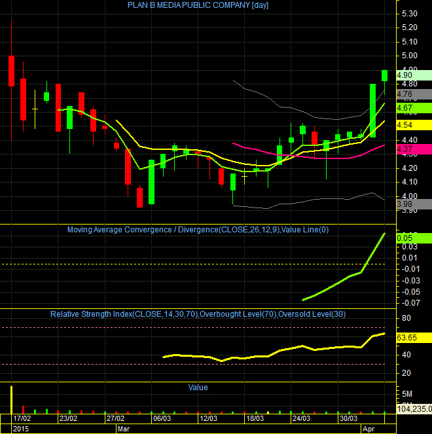Click the tall yellow volume bar on 17/02
432x434 pixels.
tap(11, 400)
